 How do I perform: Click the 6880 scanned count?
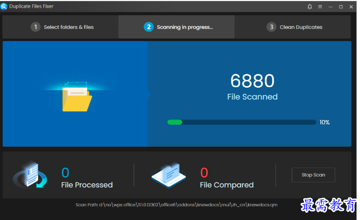pyautogui.click(x=252, y=81)
